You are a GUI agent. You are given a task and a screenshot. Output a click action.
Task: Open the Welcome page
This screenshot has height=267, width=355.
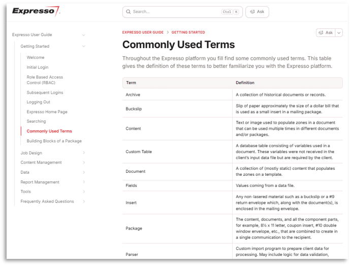[x=36, y=58]
